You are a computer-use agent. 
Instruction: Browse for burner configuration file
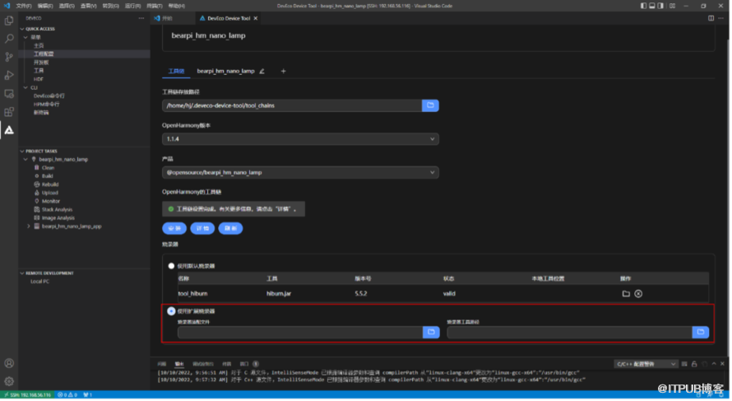tap(431, 333)
